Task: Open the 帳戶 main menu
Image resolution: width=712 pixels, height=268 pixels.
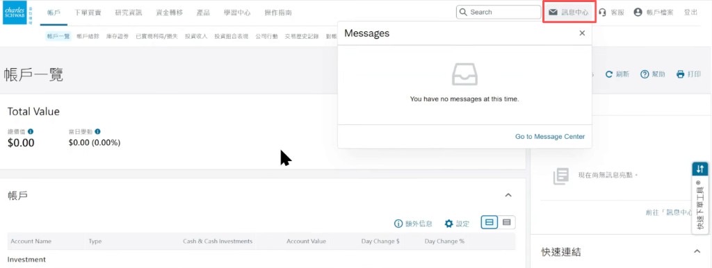Action: pos(54,12)
